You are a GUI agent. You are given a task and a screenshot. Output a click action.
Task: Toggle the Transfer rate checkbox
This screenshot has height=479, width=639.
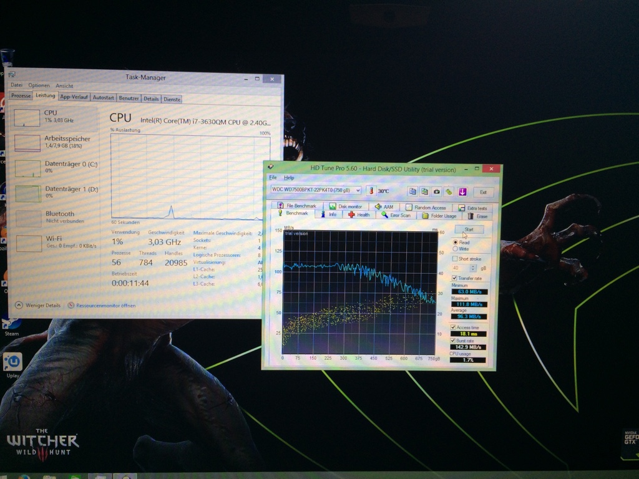(454, 278)
